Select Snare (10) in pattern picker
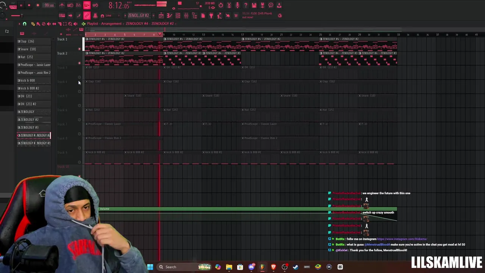Viewport: 485px width, 273px height. pos(33,49)
